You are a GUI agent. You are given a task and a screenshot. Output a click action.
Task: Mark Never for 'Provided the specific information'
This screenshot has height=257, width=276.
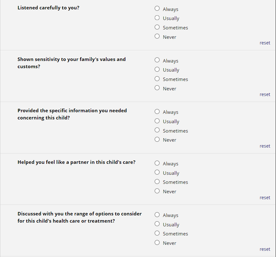(x=157, y=139)
